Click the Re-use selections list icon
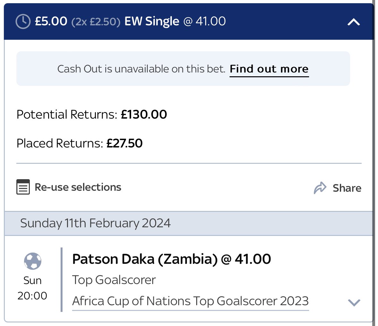Viewport: 378px width, 326px height. click(x=23, y=187)
